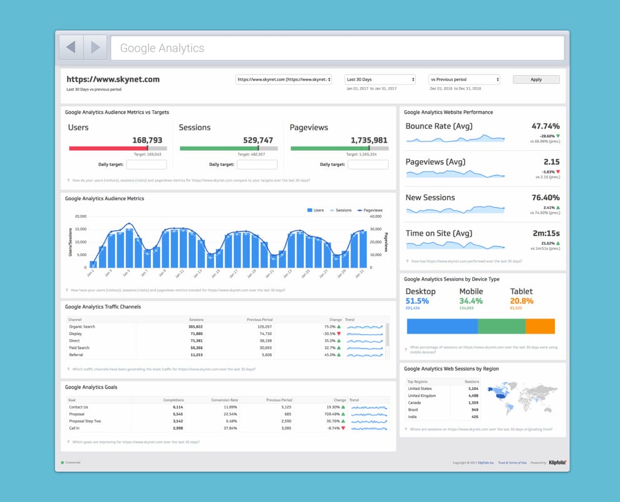Click the hint icon under Website Performance
The height and width of the screenshot is (502, 620).
point(407,261)
